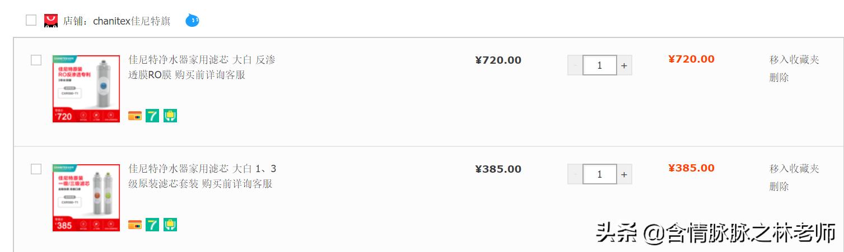Click the 7-day return icon for RO膜 filter
Screen dimensions: 844x252
point(152,116)
